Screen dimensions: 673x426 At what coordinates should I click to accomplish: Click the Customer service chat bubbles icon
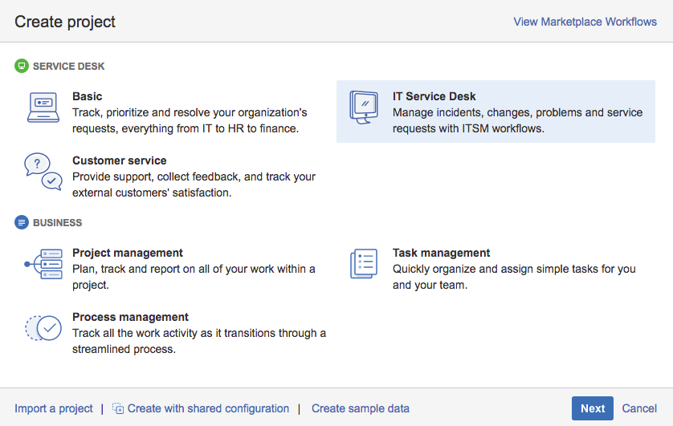click(x=43, y=172)
